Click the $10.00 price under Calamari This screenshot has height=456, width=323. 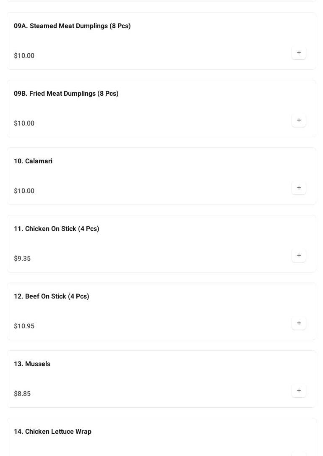pyautogui.click(x=24, y=191)
